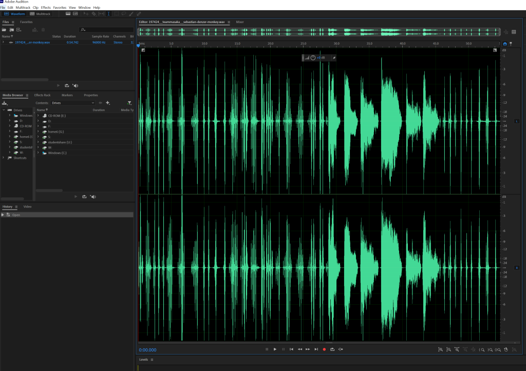Switch to Multitrack view

pyautogui.click(x=41, y=13)
